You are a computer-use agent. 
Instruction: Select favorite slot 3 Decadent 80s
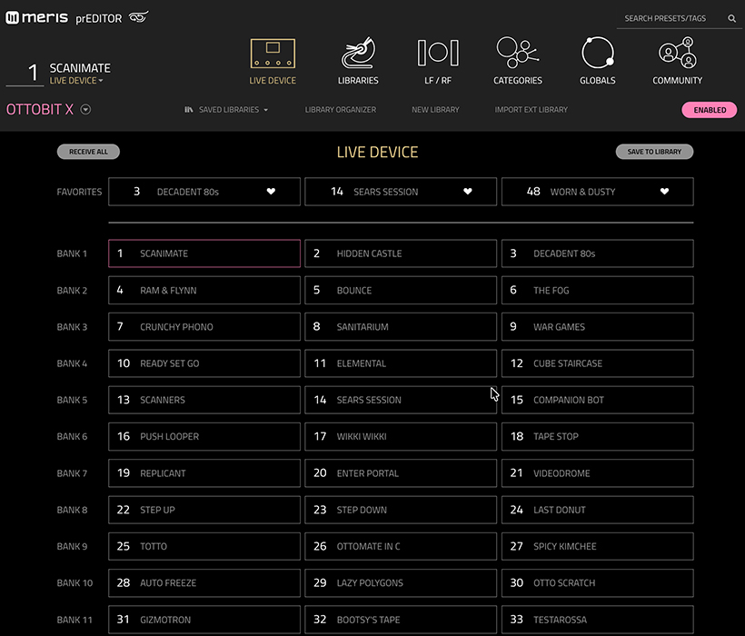(204, 192)
